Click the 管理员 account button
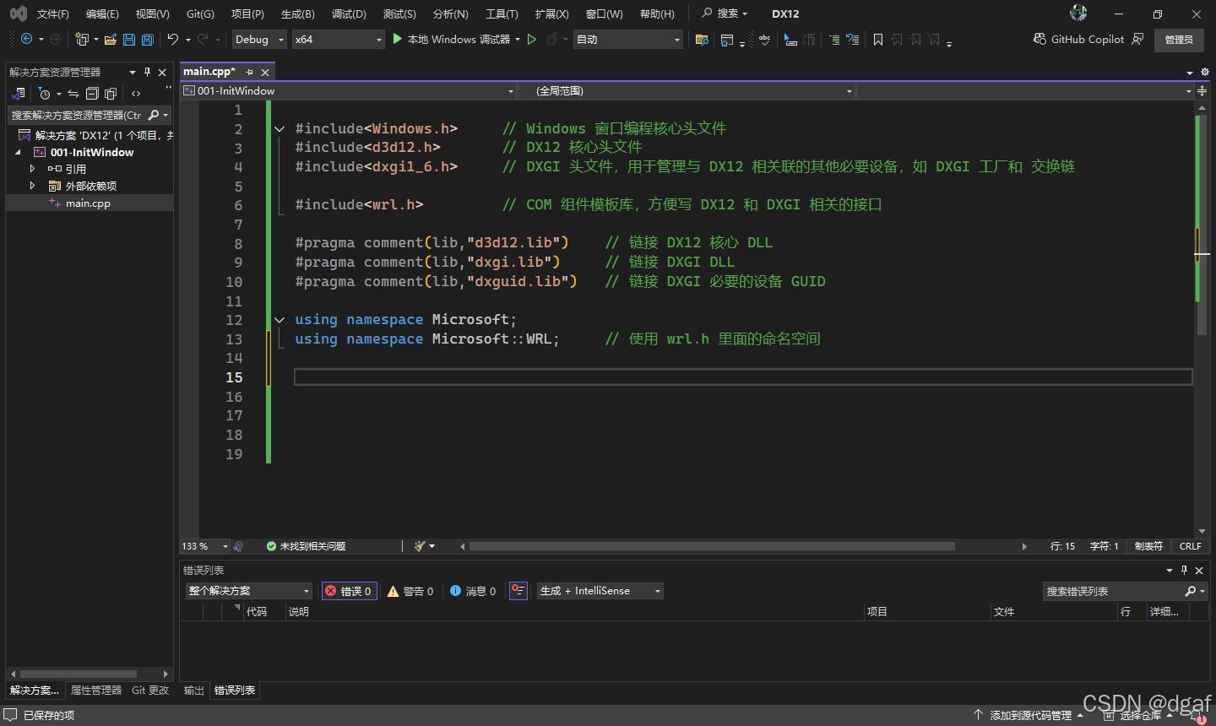 [1178, 39]
